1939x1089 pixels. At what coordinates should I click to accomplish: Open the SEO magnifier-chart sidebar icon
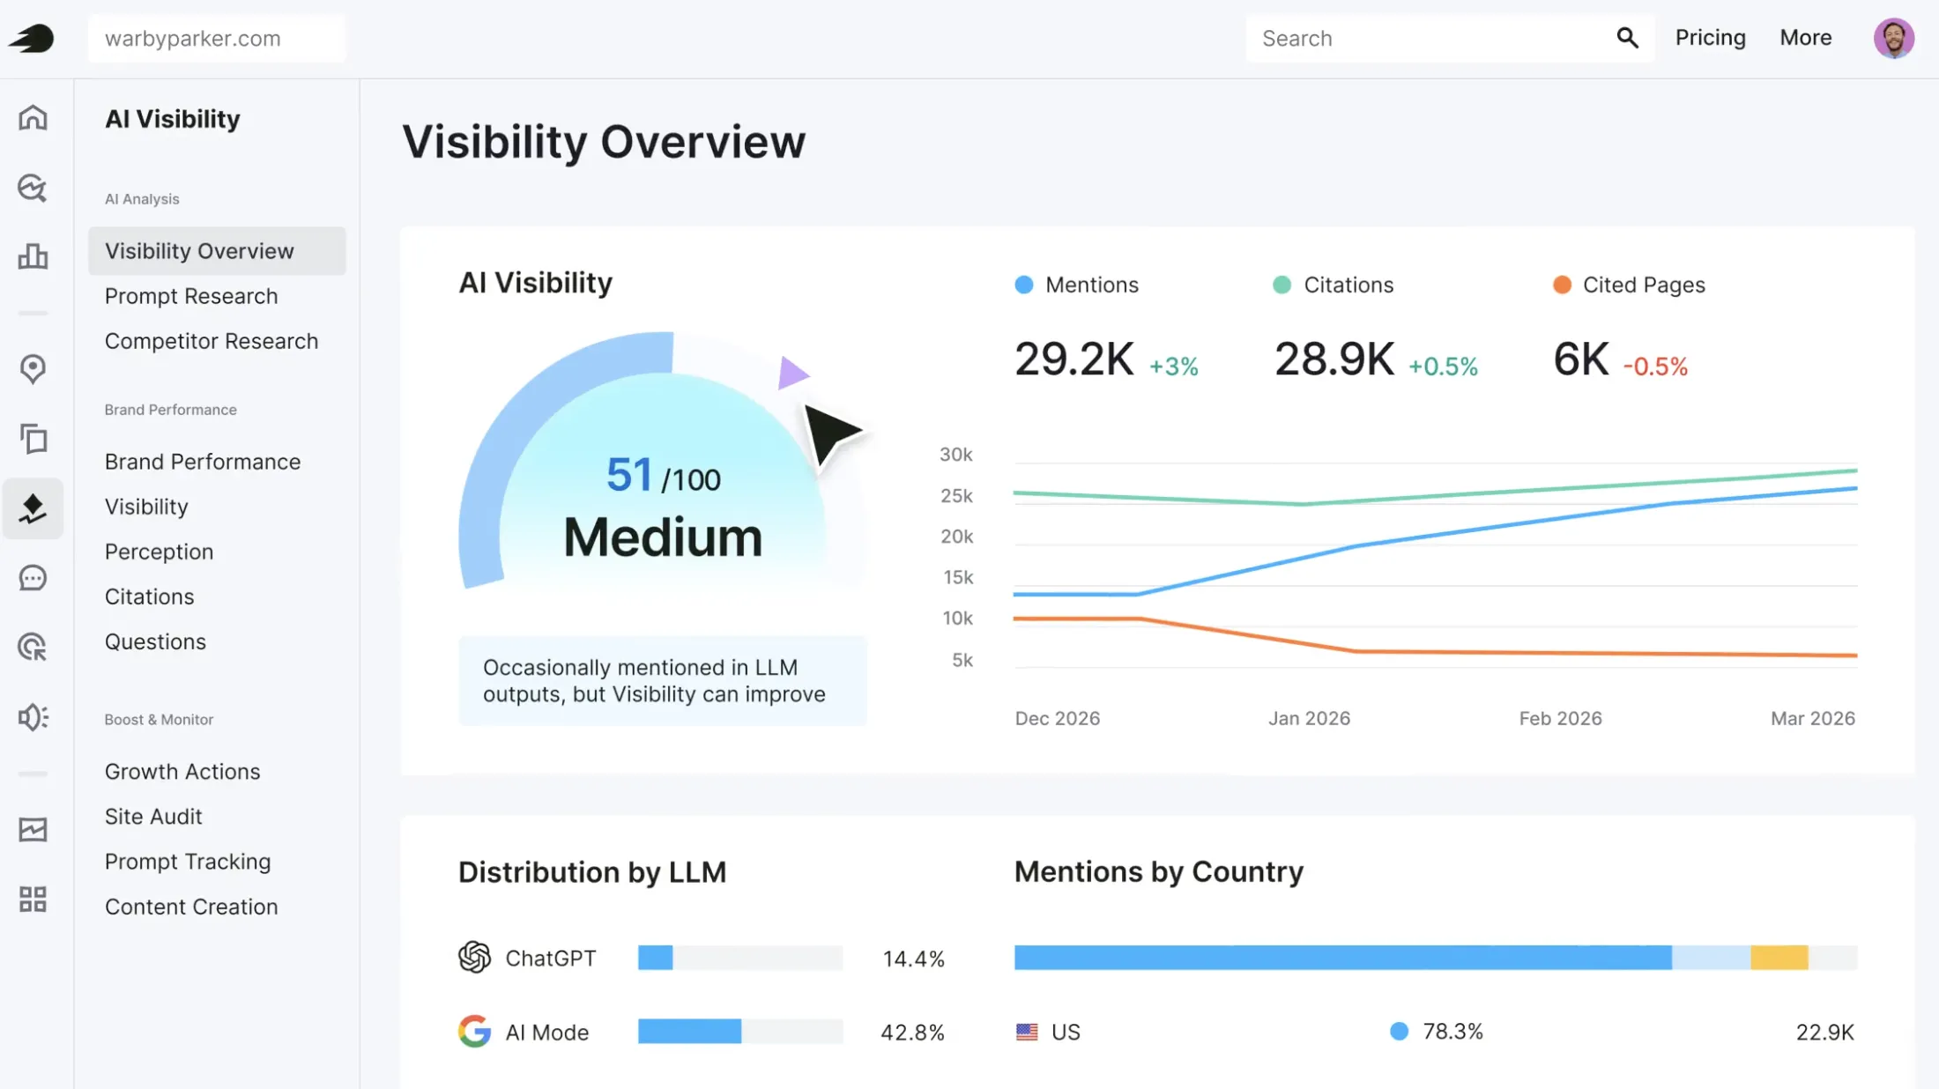click(33, 188)
